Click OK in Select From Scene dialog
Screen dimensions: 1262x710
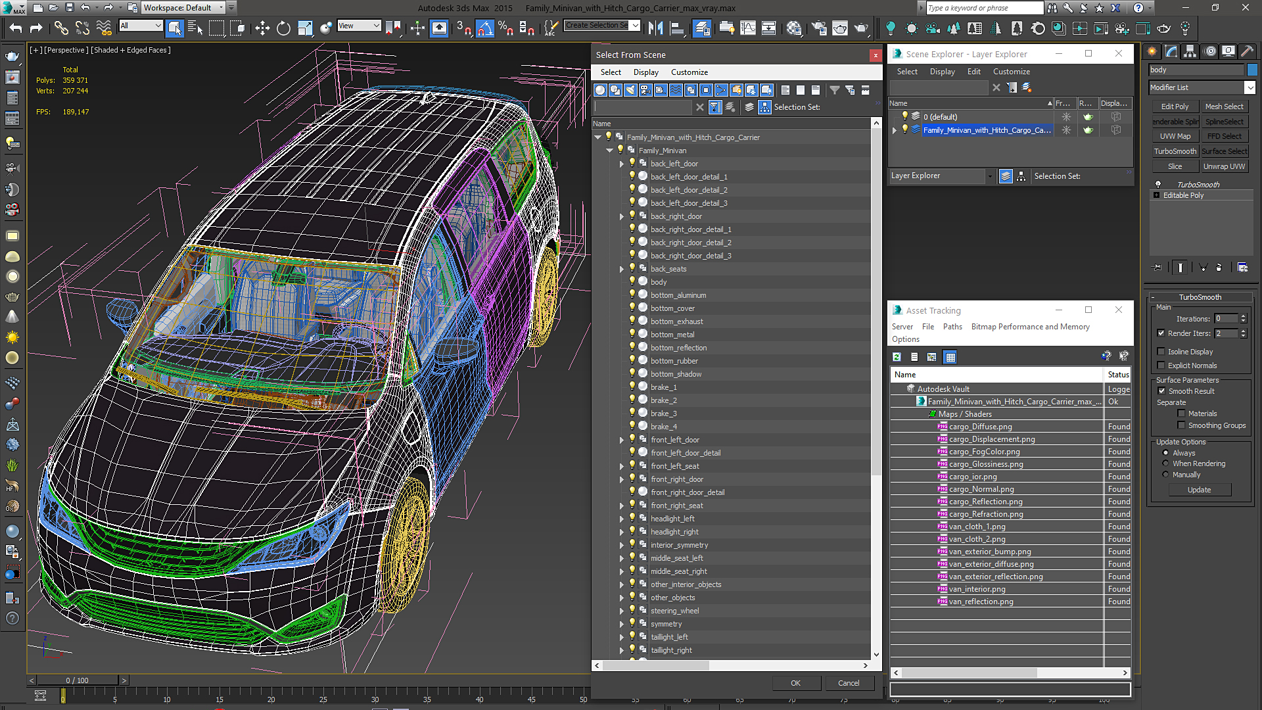point(795,683)
